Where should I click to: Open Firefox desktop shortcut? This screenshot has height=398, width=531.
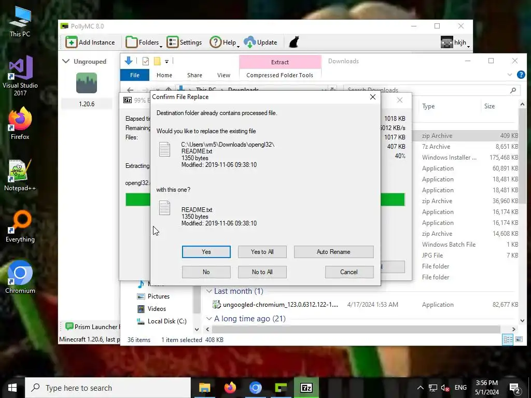pos(20,123)
